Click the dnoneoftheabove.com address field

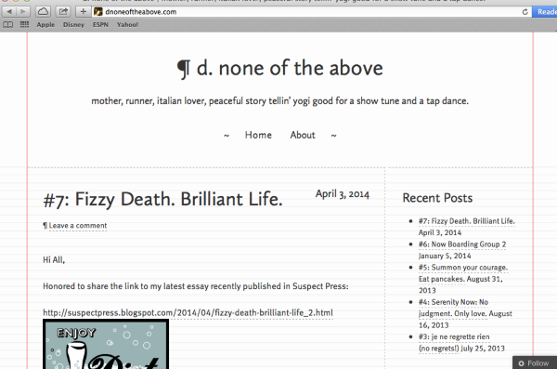[312, 12]
